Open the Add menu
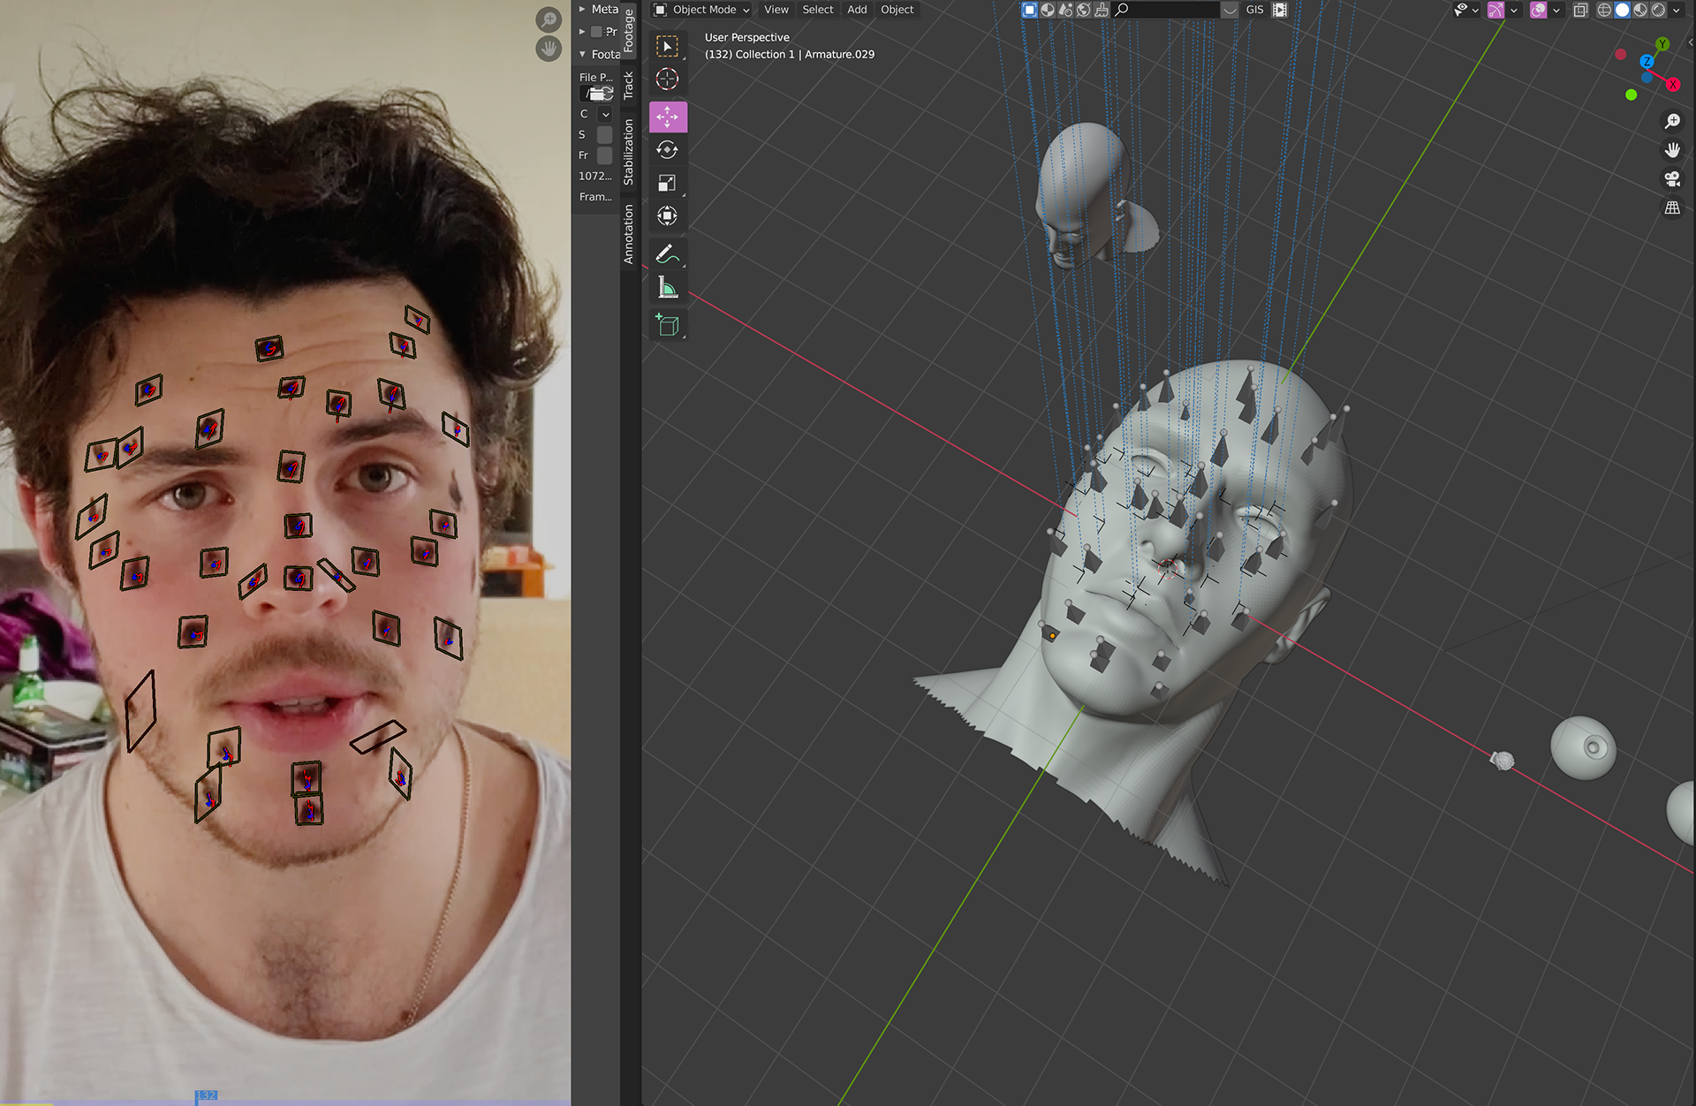 (856, 10)
